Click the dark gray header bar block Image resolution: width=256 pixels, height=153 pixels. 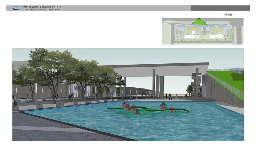[x=220, y=8]
